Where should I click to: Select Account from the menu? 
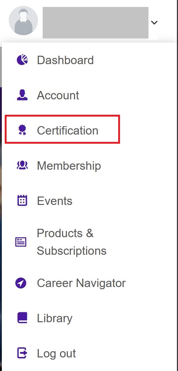(x=58, y=95)
